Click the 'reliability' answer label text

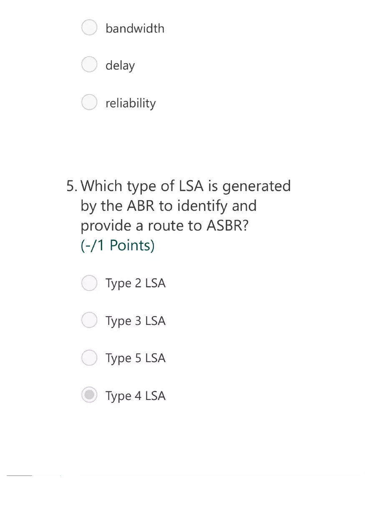click(x=131, y=104)
